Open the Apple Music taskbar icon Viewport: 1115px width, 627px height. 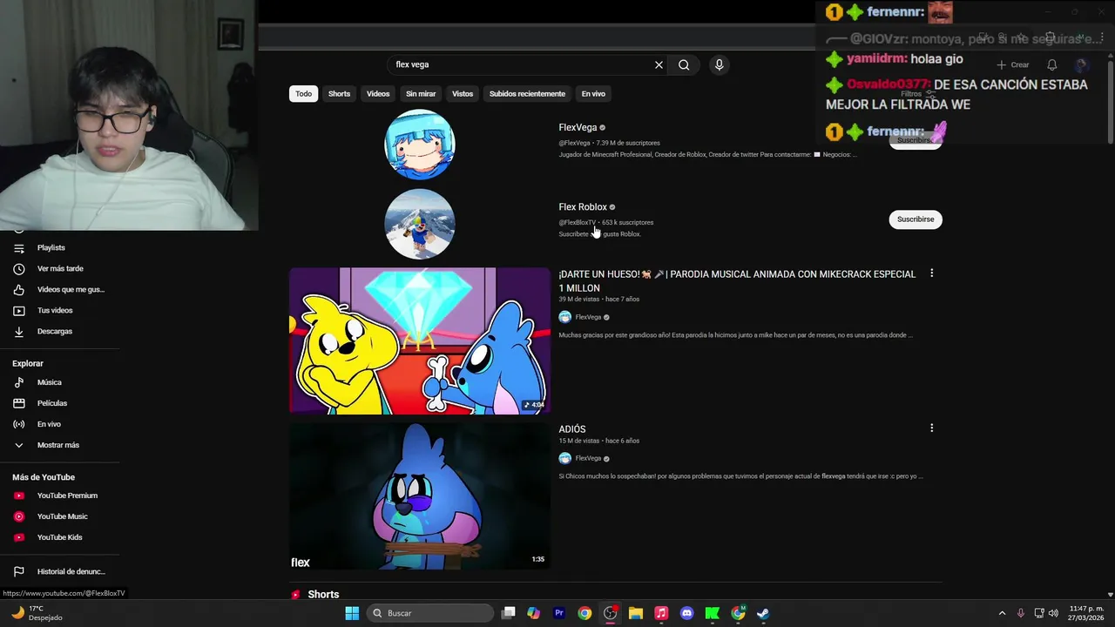click(x=661, y=613)
